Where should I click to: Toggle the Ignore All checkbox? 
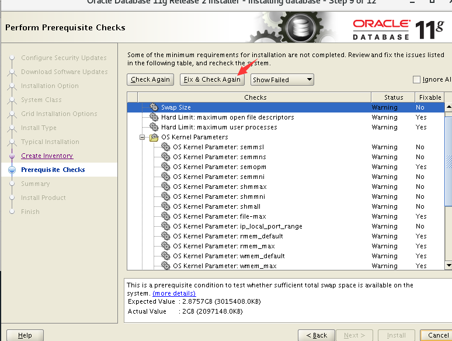[x=416, y=79]
